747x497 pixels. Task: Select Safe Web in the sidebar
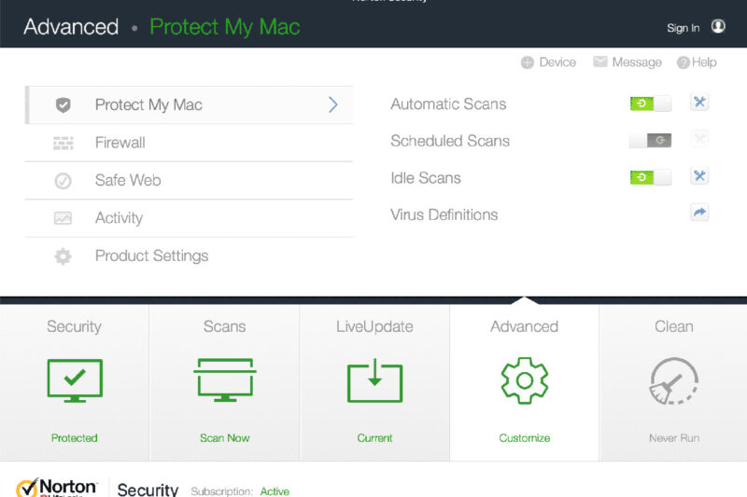point(189,181)
